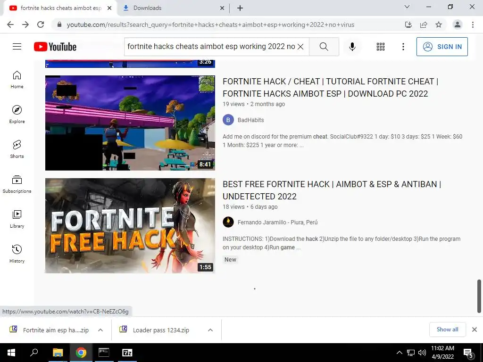The height and width of the screenshot is (362, 483).
Task: Open the tab search dropdown chevron
Action: 407,7
